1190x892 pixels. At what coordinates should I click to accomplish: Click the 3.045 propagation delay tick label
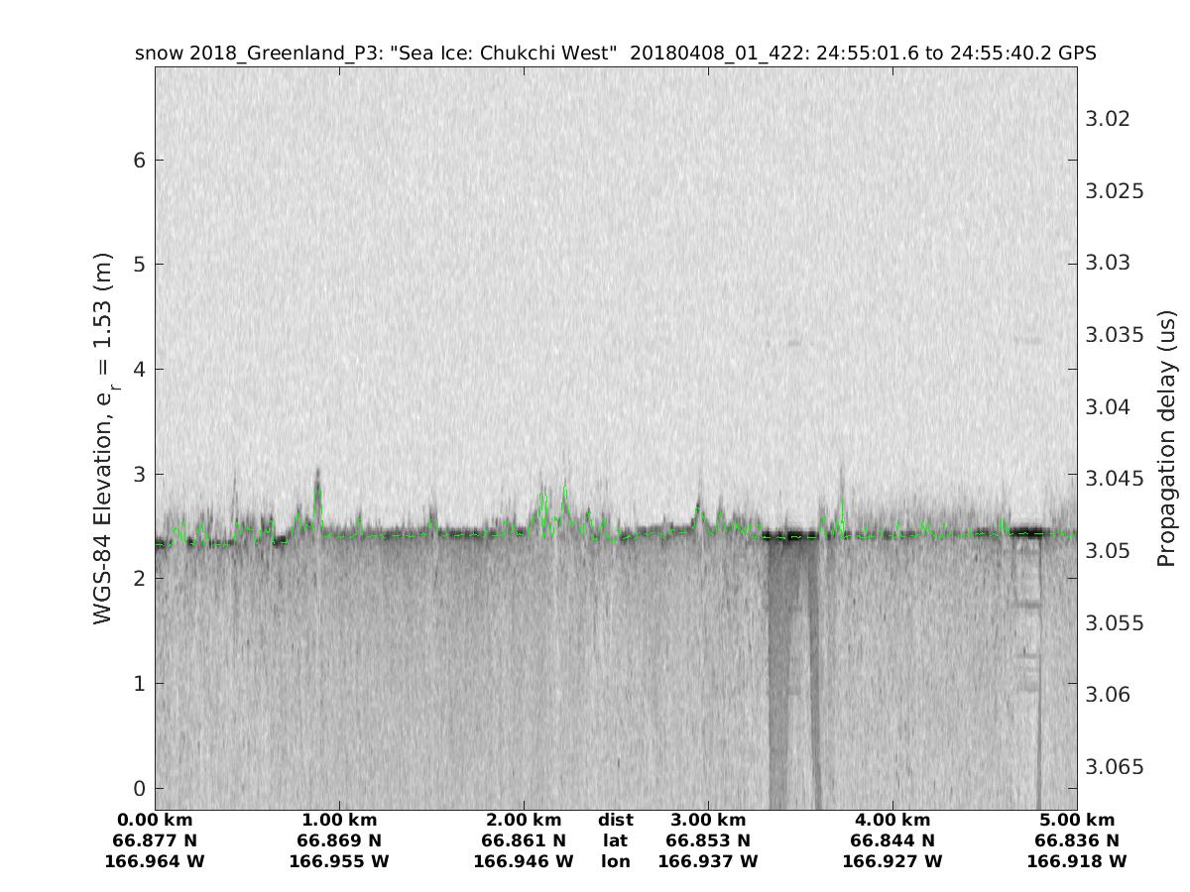click(1115, 479)
